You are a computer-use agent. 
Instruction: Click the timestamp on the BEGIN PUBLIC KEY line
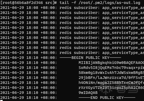29,58
